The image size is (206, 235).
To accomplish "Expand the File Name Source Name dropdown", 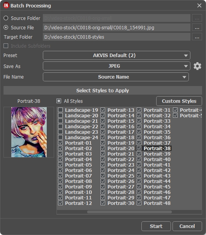I will click(x=116, y=77).
